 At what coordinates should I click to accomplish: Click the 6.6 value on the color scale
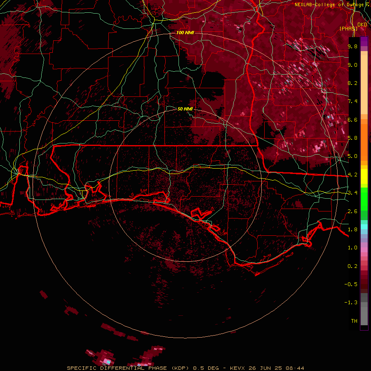click(x=352, y=120)
